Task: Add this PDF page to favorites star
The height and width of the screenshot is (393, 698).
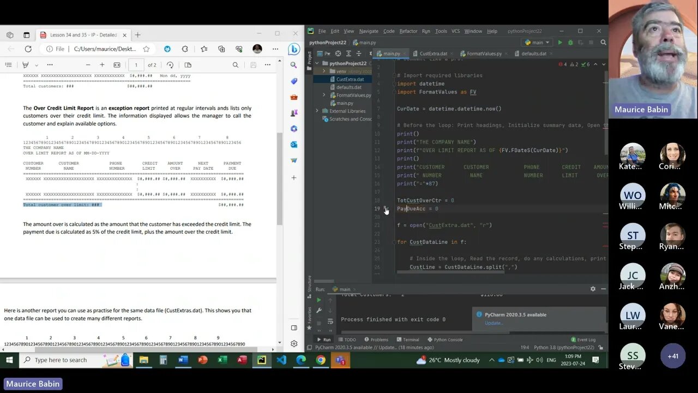Action: [x=146, y=49]
